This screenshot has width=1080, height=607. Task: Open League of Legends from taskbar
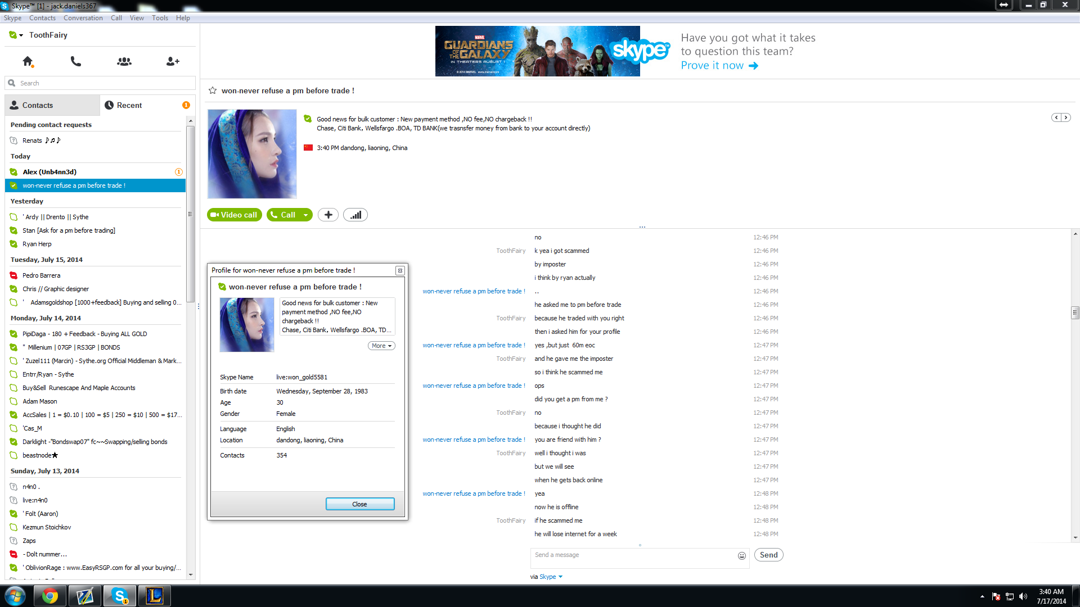pyautogui.click(x=155, y=596)
